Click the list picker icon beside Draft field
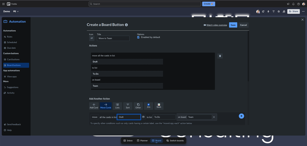This screenshot has height=146, width=307. 144,117
